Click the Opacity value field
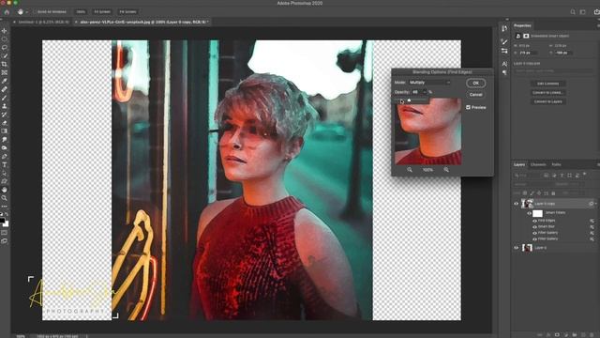 [x=416, y=92]
